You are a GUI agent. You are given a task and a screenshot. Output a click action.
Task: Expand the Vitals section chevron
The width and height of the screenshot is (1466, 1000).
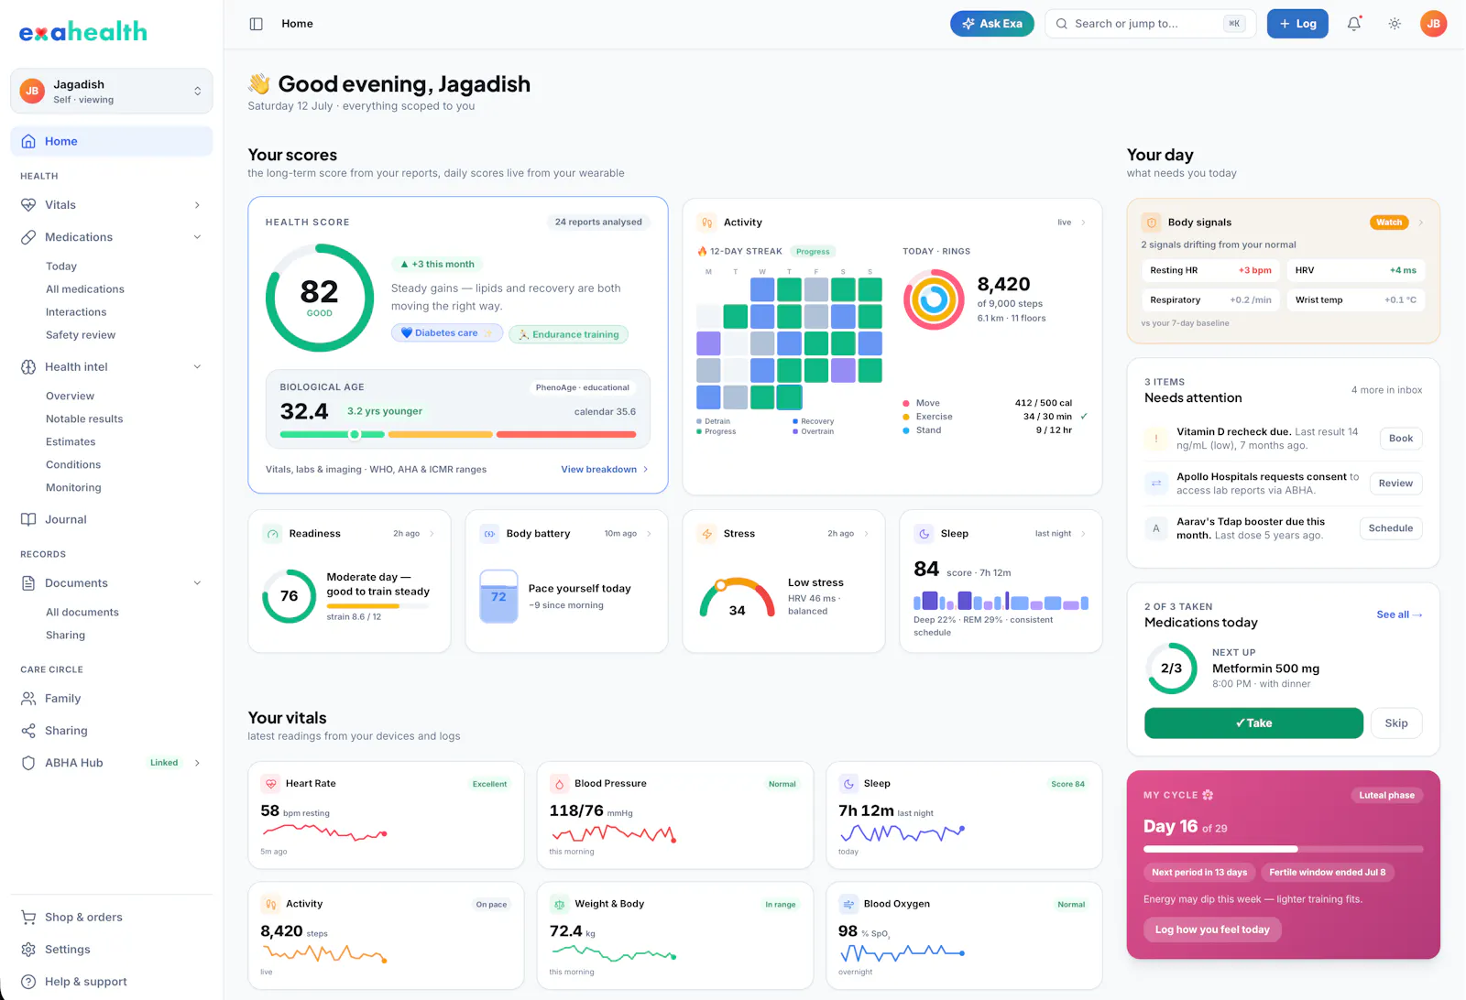(197, 205)
